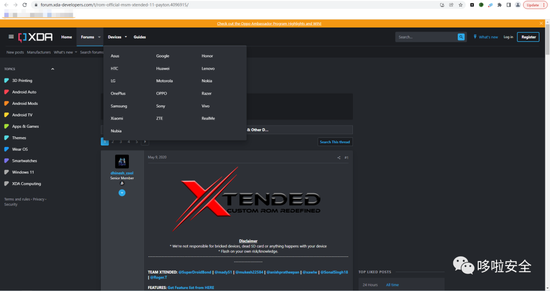
Task: Open the XDA Computing topic
Action: [26, 184]
